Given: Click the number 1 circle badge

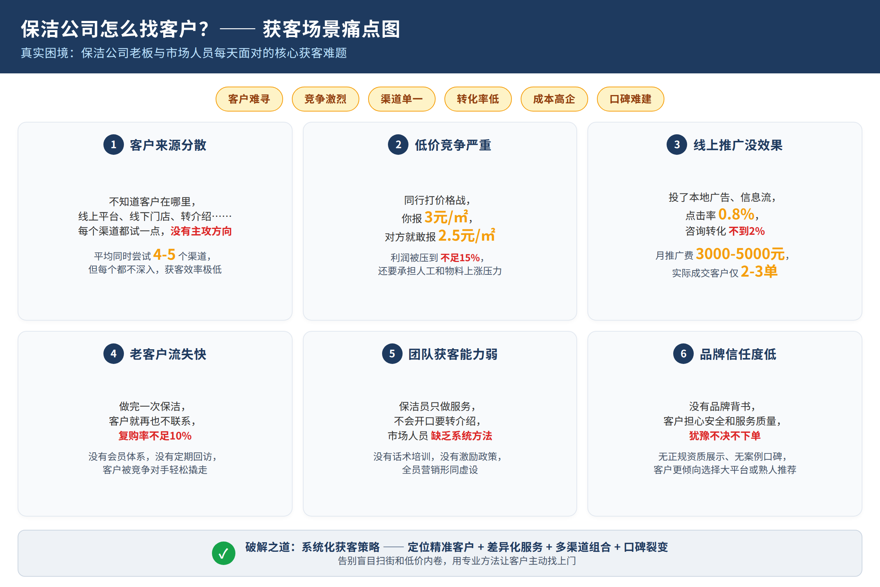Looking at the screenshot, I should 113,145.
